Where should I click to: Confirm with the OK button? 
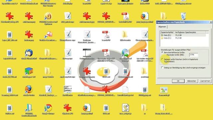[x=178, y=81]
